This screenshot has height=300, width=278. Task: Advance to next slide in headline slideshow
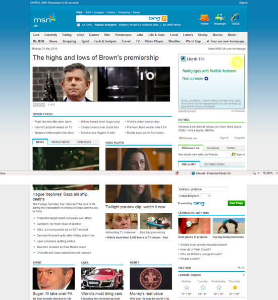coord(43,105)
